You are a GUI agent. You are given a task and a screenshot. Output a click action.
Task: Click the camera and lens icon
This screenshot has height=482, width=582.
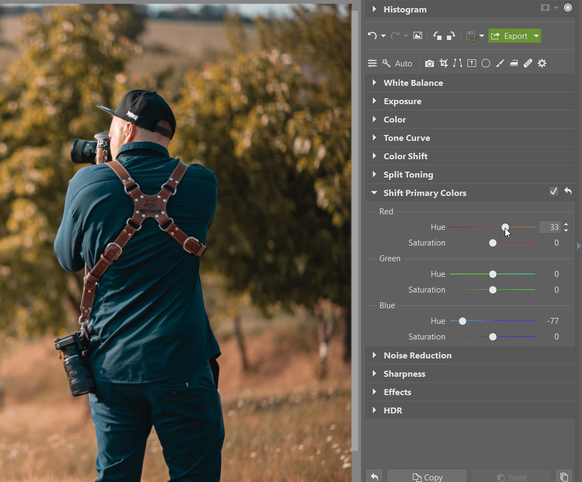coord(430,63)
